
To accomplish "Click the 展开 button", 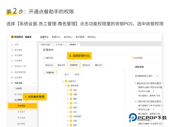I will (x=67, y=74).
